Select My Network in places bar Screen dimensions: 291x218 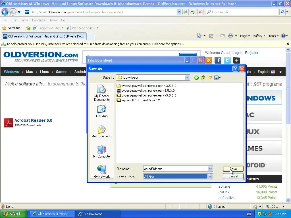[102, 172]
